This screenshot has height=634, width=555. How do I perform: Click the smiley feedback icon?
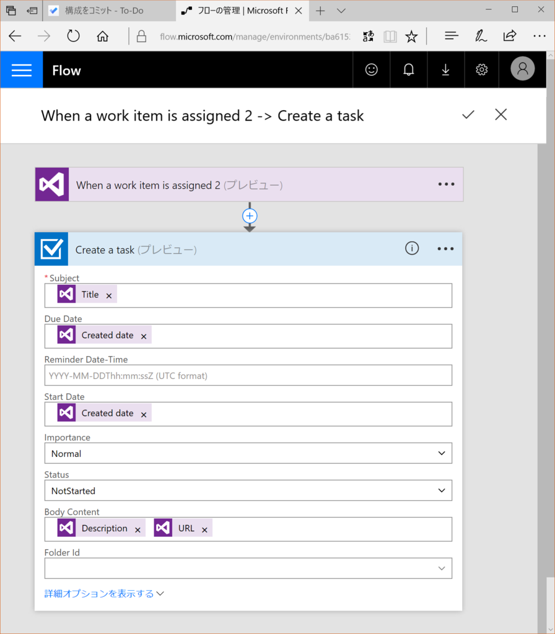pyautogui.click(x=372, y=70)
